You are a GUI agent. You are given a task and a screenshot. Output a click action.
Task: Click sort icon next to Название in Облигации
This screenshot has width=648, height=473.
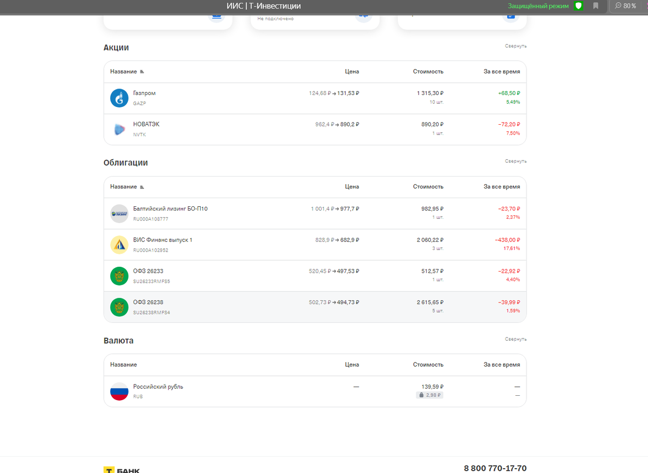click(x=142, y=187)
